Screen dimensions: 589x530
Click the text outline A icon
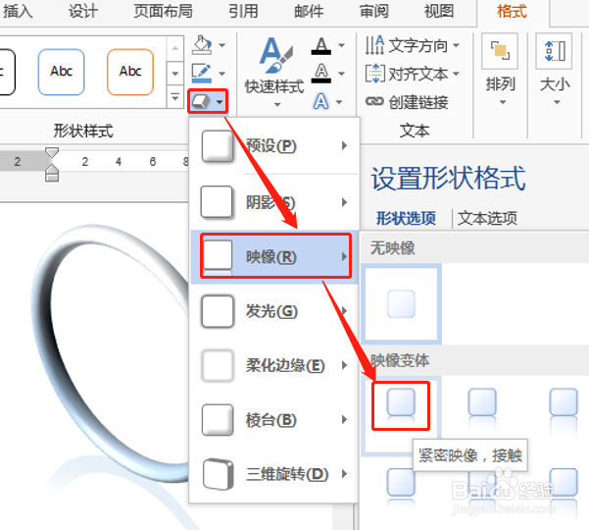321,74
